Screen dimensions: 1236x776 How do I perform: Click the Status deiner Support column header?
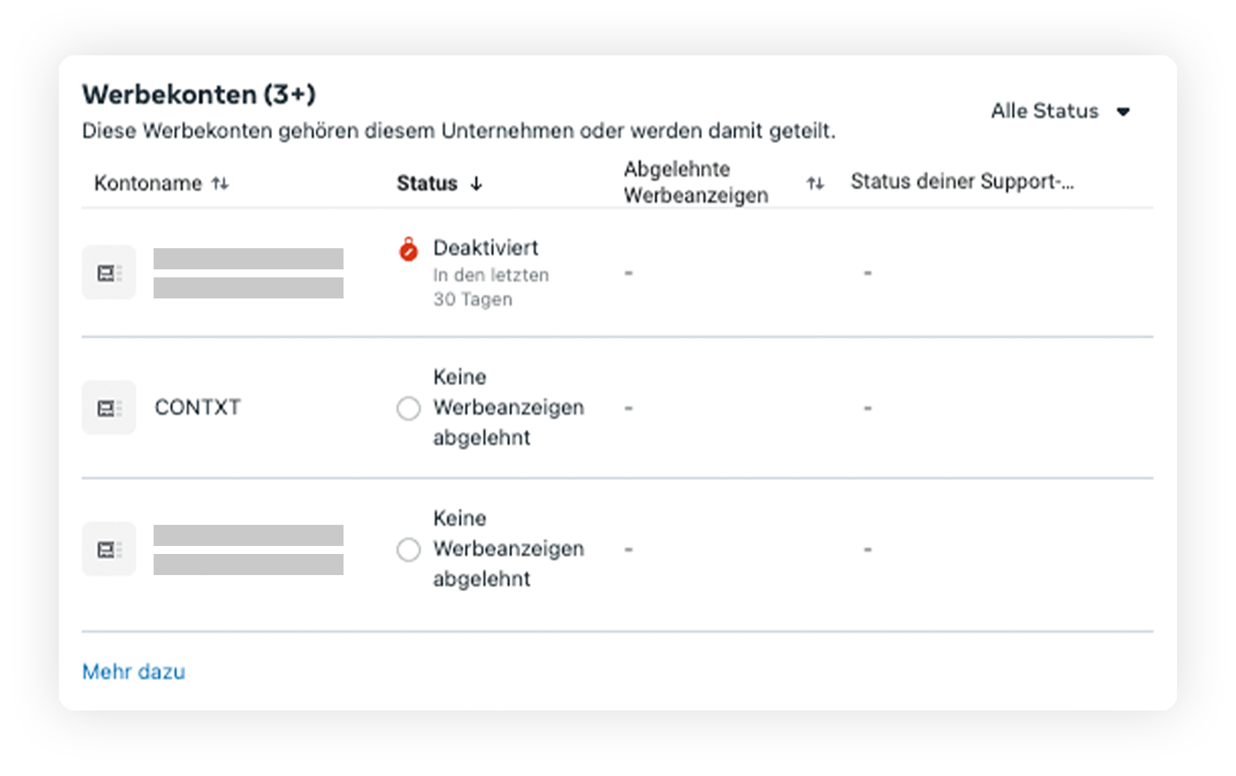point(962,181)
